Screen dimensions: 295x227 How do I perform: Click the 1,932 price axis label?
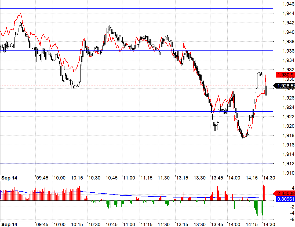tap(288, 69)
